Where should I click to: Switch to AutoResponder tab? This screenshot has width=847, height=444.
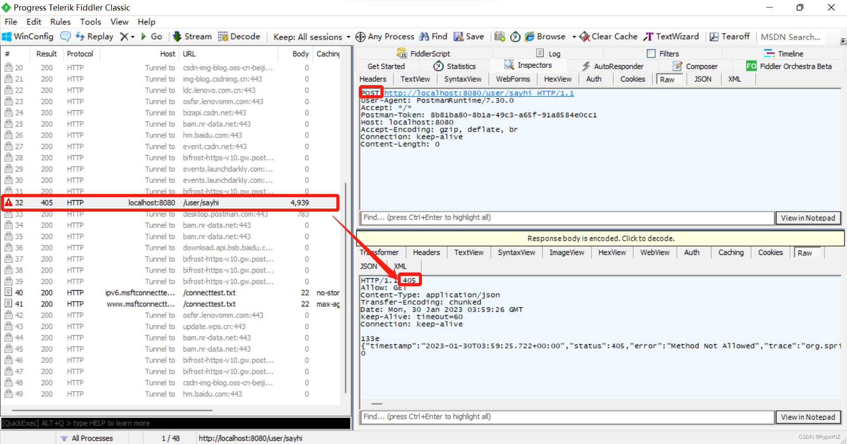click(x=613, y=66)
